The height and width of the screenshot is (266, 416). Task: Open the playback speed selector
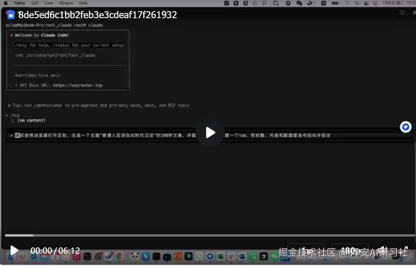[306, 251]
